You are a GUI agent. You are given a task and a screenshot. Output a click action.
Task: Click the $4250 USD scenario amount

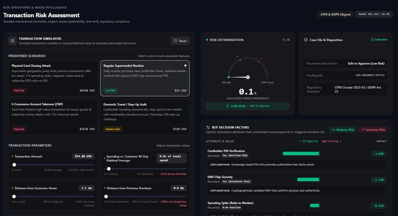tap(87, 91)
